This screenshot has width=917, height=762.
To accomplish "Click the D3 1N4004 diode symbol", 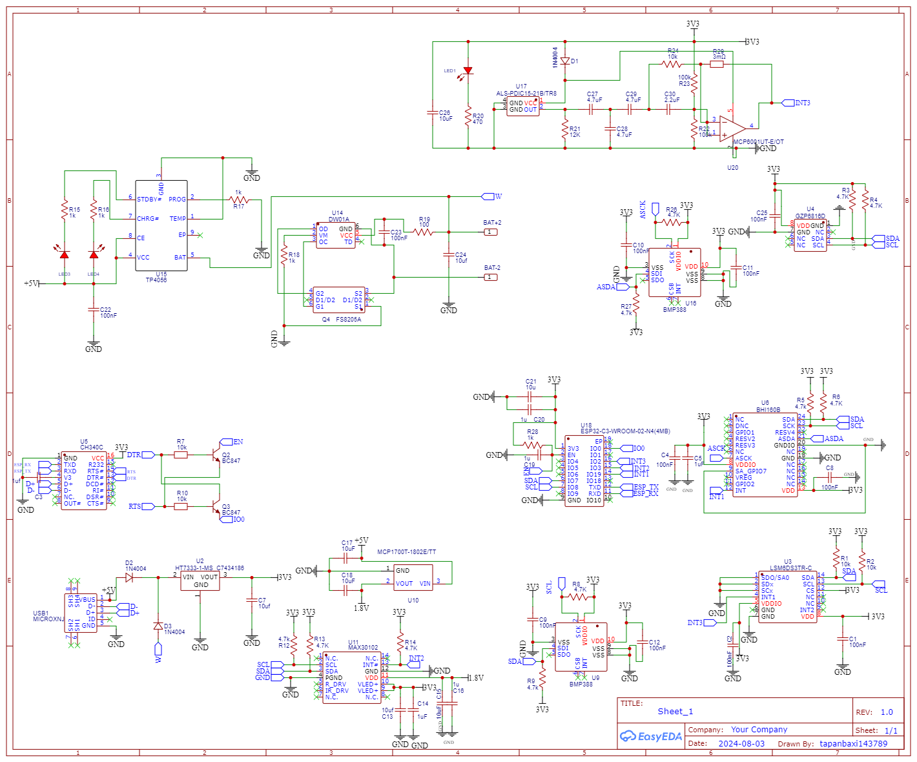I will click(158, 626).
